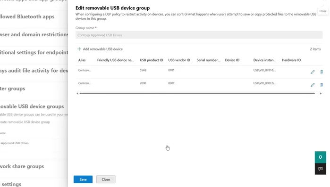Click Create removable USB device group link

point(25,122)
